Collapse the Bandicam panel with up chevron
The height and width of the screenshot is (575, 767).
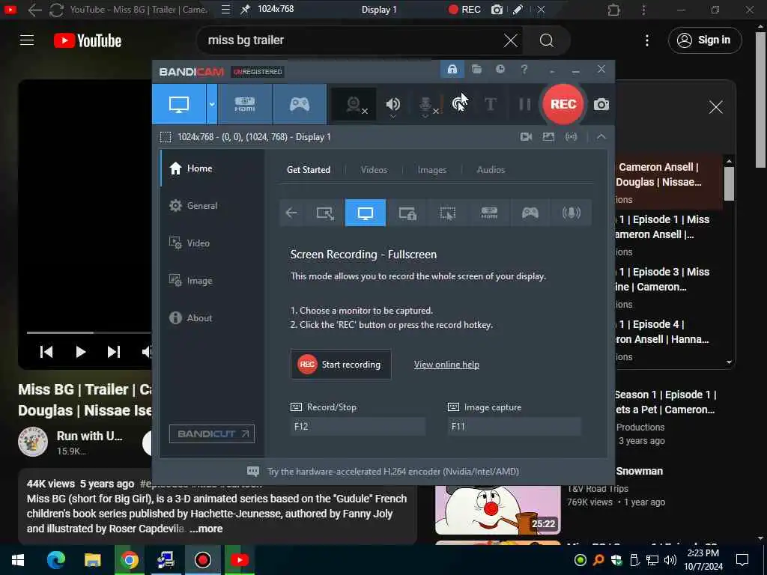(601, 137)
